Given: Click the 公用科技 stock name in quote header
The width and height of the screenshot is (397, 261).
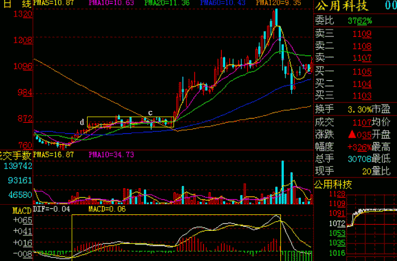Looking at the screenshot, I should pos(341,6).
